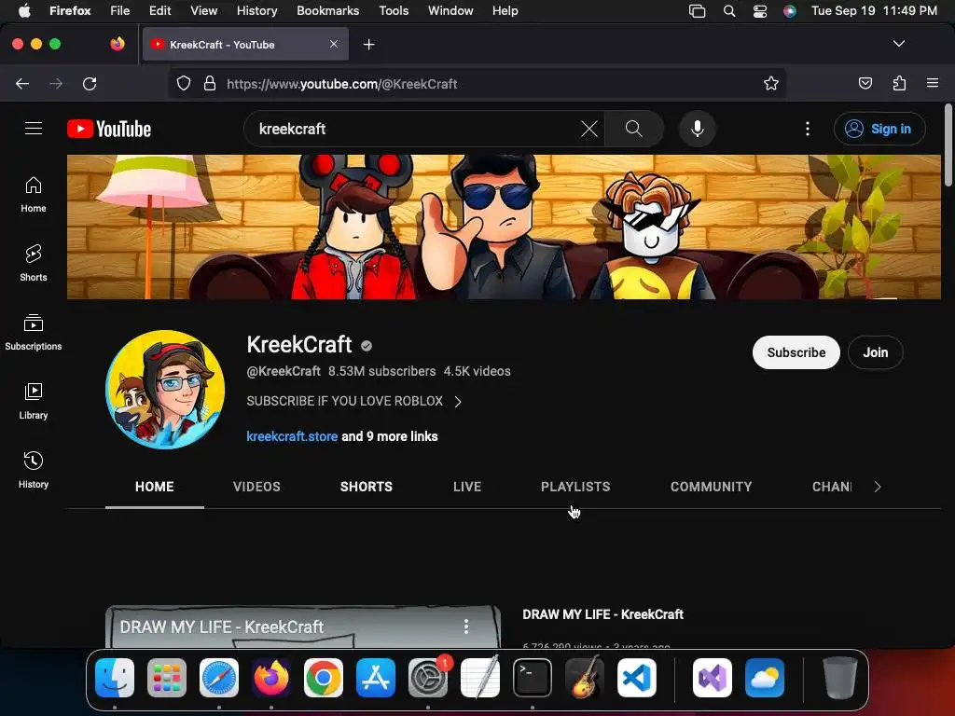This screenshot has width=955, height=716.
Task: Clear the search text with X
Action: pos(589,129)
